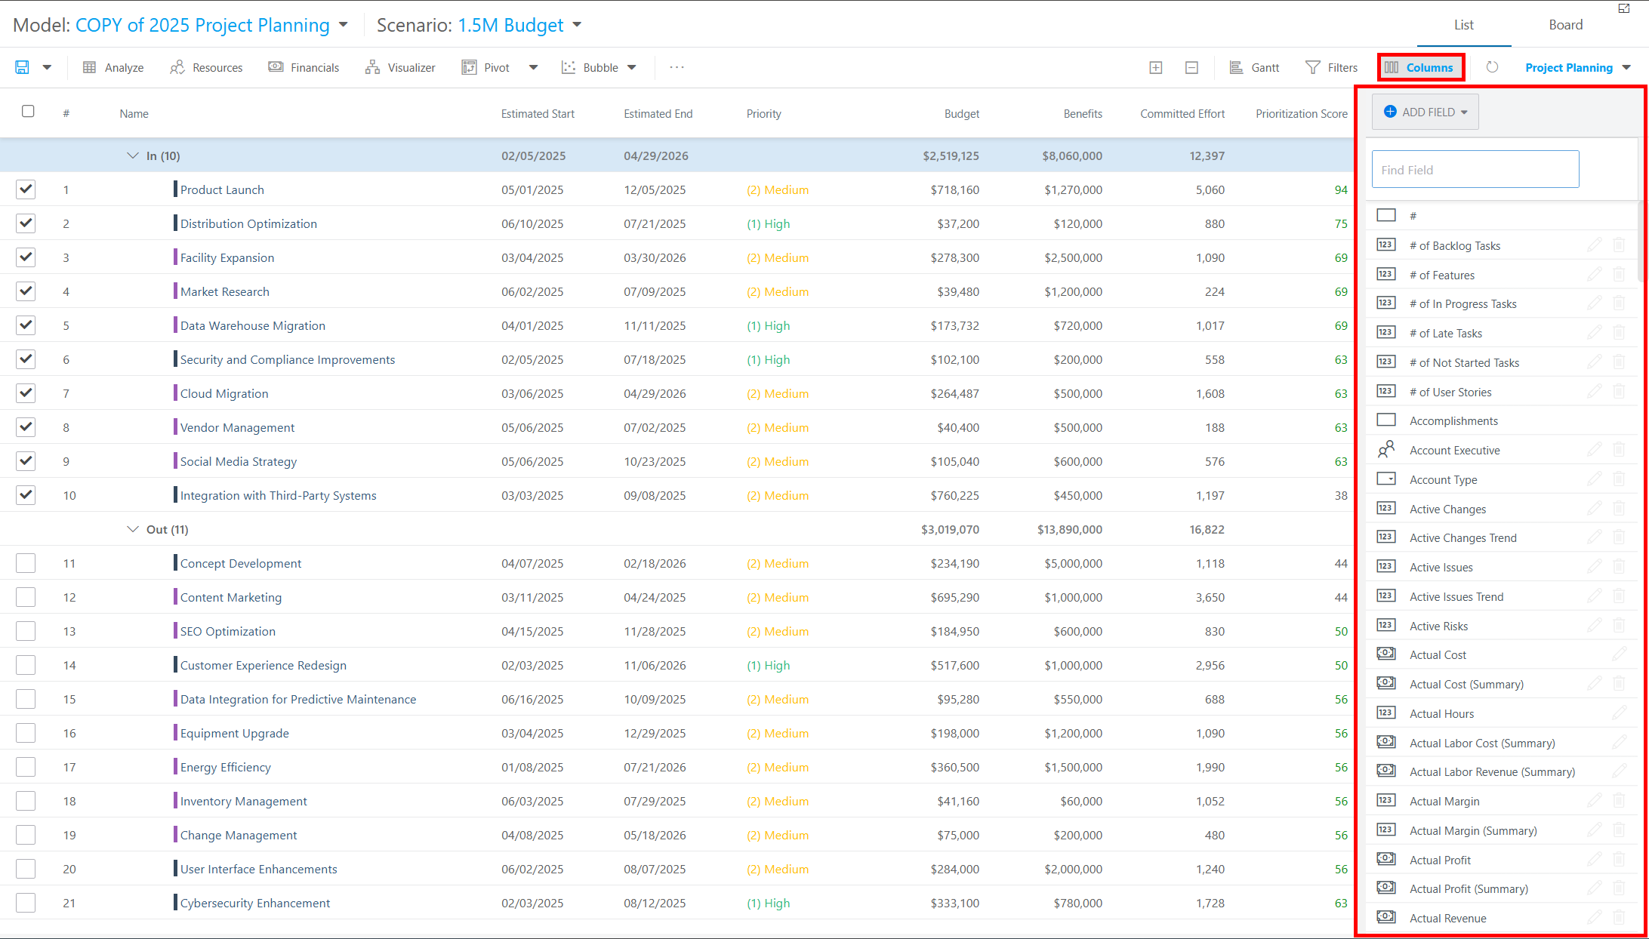Open the Project Planning view dropdown
1649x939 pixels.
pos(1578,67)
